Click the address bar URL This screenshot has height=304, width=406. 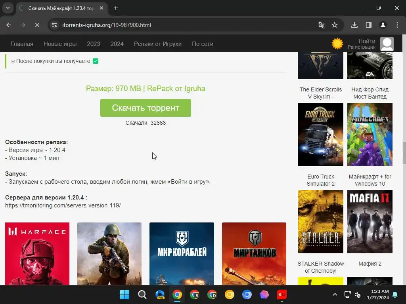coord(106,25)
